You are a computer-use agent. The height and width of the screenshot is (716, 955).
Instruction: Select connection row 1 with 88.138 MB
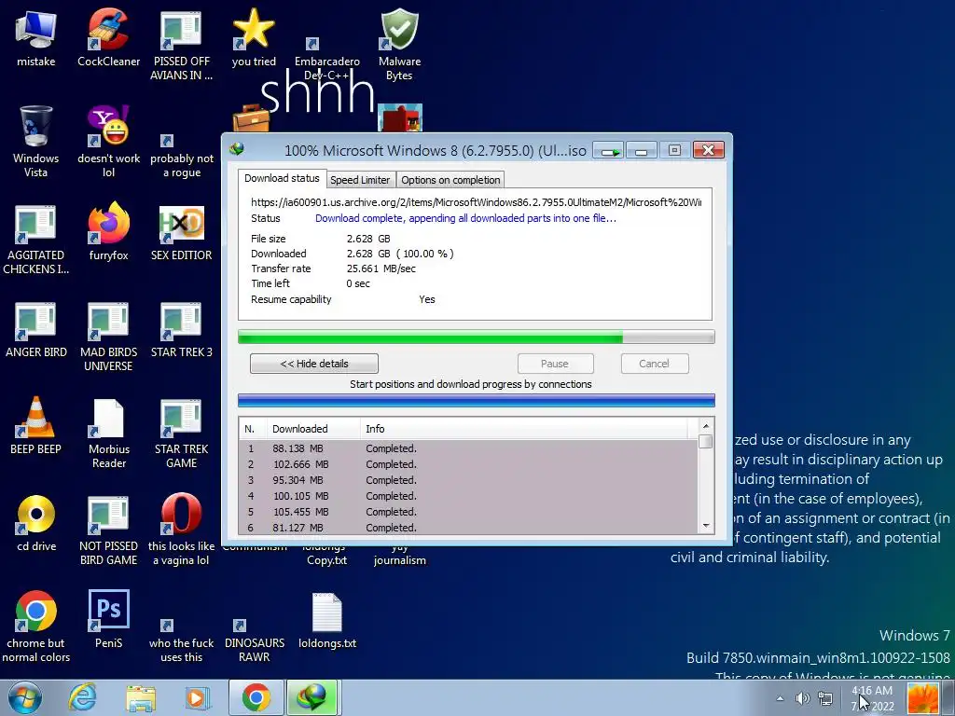click(468, 448)
